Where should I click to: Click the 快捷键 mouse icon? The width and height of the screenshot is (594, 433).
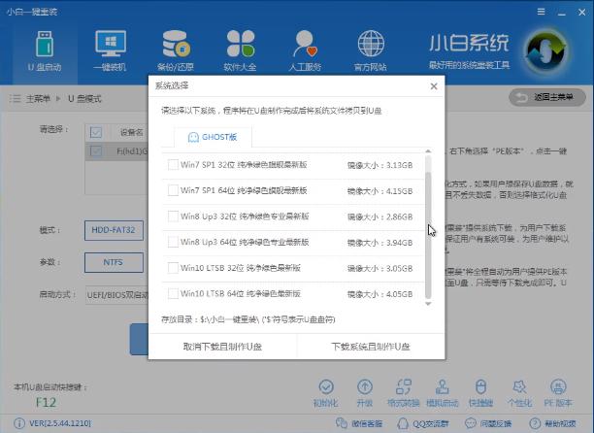pos(480,386)
